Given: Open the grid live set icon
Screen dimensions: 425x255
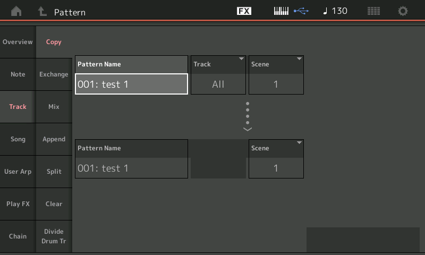Looking at the screenshot, I should pos(374,11).
